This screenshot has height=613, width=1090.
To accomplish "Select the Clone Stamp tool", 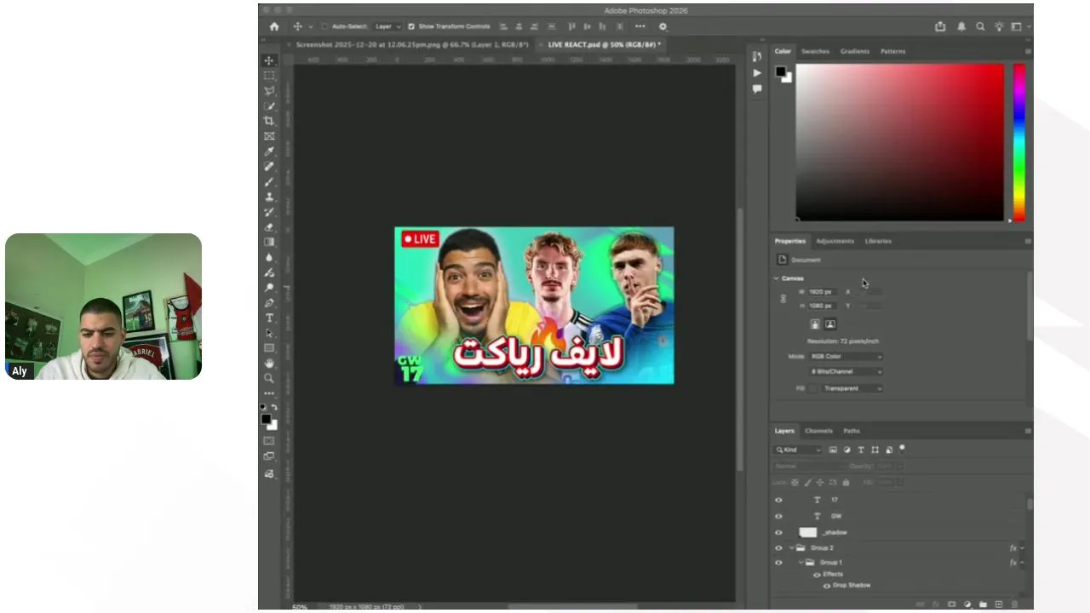I will [269, 197].
